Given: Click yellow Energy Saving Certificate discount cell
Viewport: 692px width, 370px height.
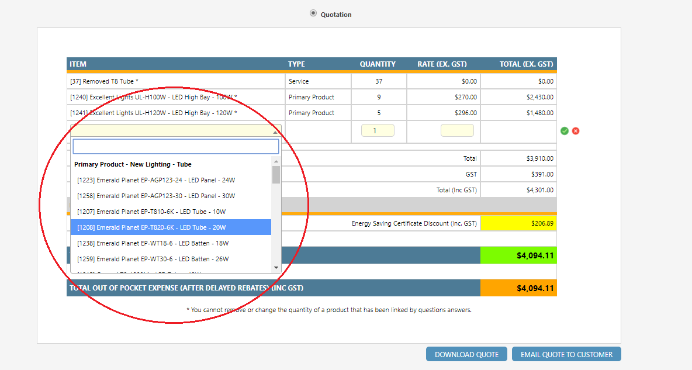Looking at the screenshot, I should click(x=518, y=223).
